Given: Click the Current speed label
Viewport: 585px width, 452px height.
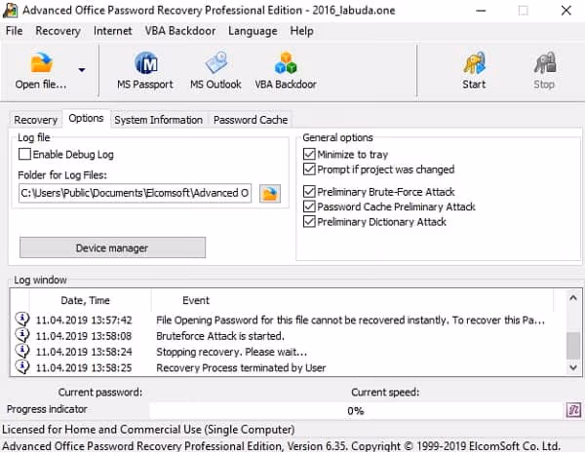Looking at the screenshot, I should [x=385, y=392].
